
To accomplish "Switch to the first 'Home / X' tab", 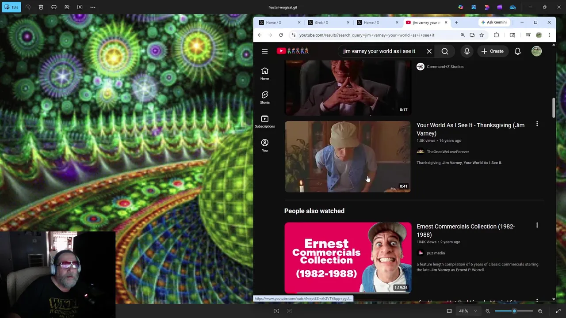I will (x=280, y=23).
